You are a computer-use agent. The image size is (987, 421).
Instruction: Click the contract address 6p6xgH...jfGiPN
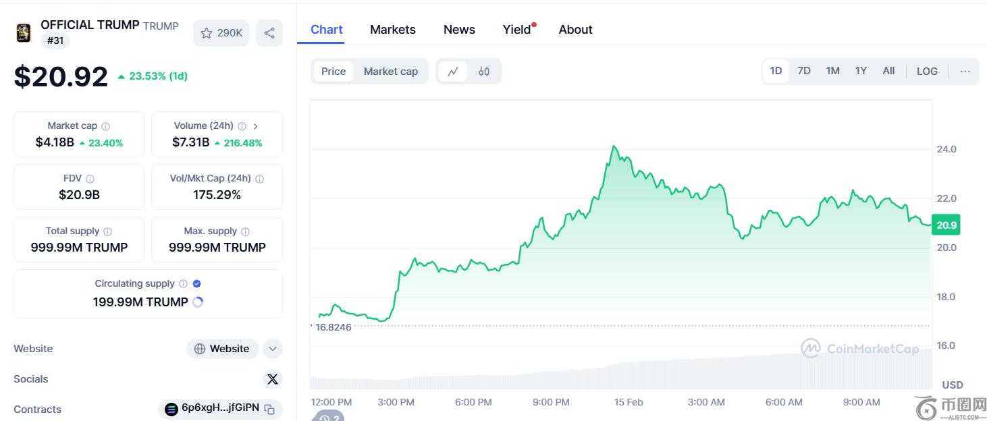220,408
